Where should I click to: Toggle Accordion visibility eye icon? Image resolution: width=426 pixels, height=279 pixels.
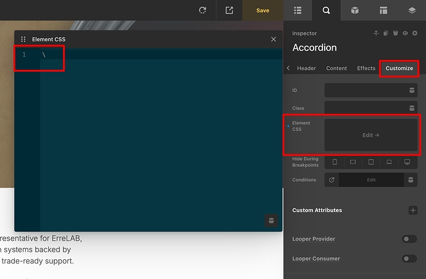[x=405, y=33]
